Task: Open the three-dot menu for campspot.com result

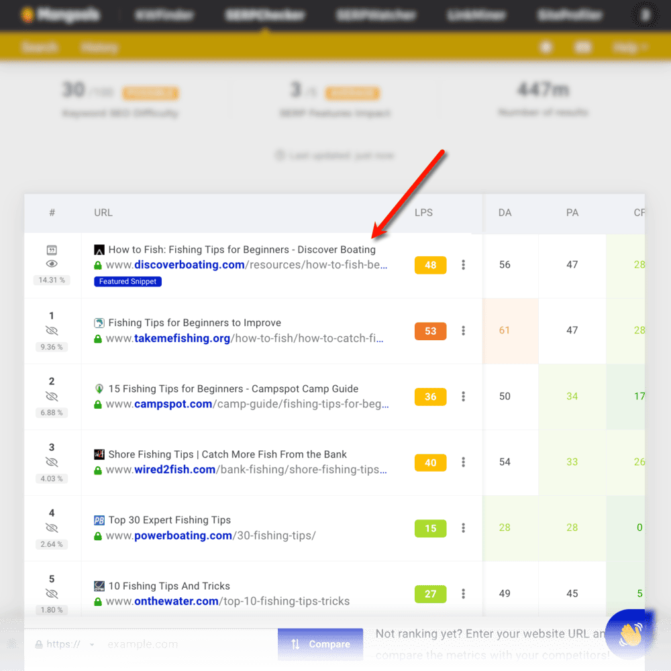Action: [464, 397]
